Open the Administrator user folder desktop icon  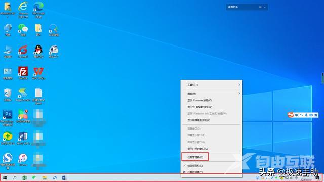pyautogui.click(x=8, y=9)
